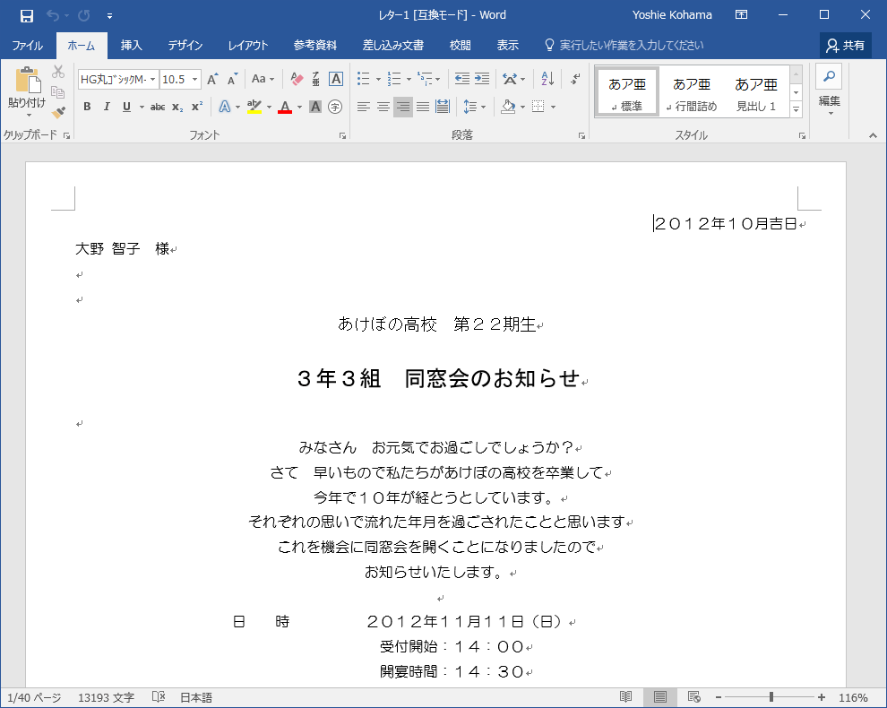Open the Change Case Aa dropdown
Image resolution: width=887 pixels, height=708 pixels.
(x=263, y=79)
